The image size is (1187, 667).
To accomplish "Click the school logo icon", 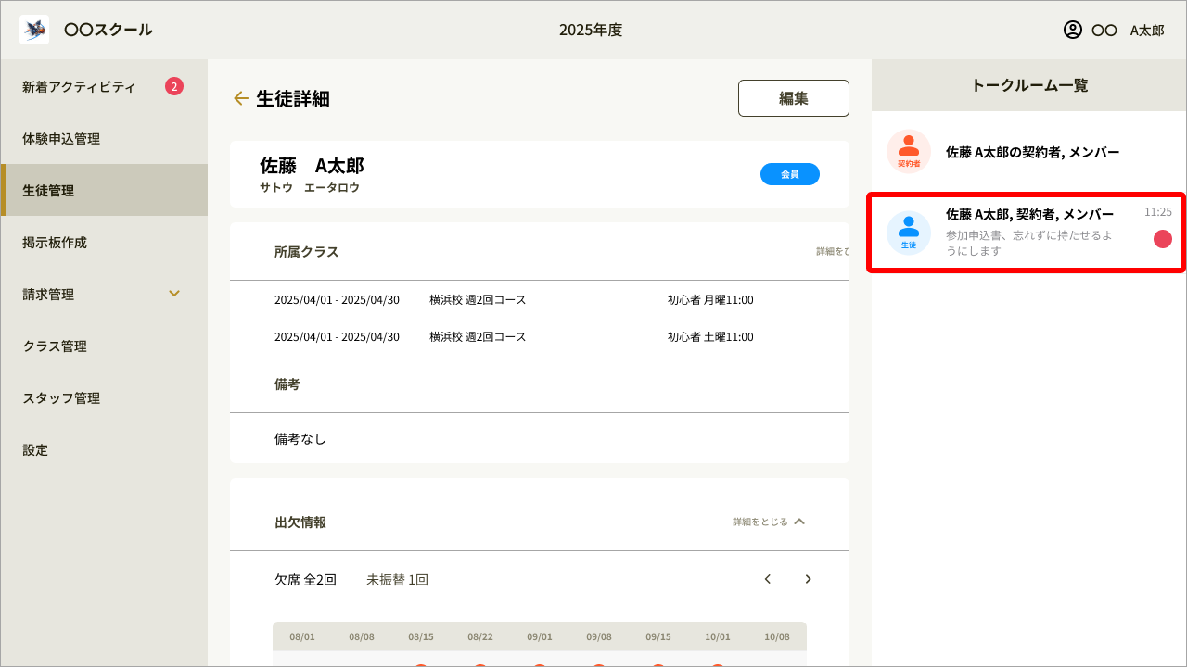I will tap(34, 30).
